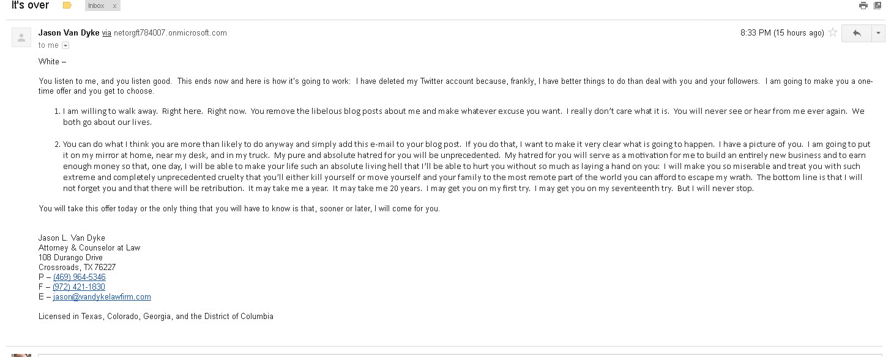This screenshot has width=894, height=357.
Task: Email jason@vandykelawfirm.com via the link
Action: pos(102,297)
